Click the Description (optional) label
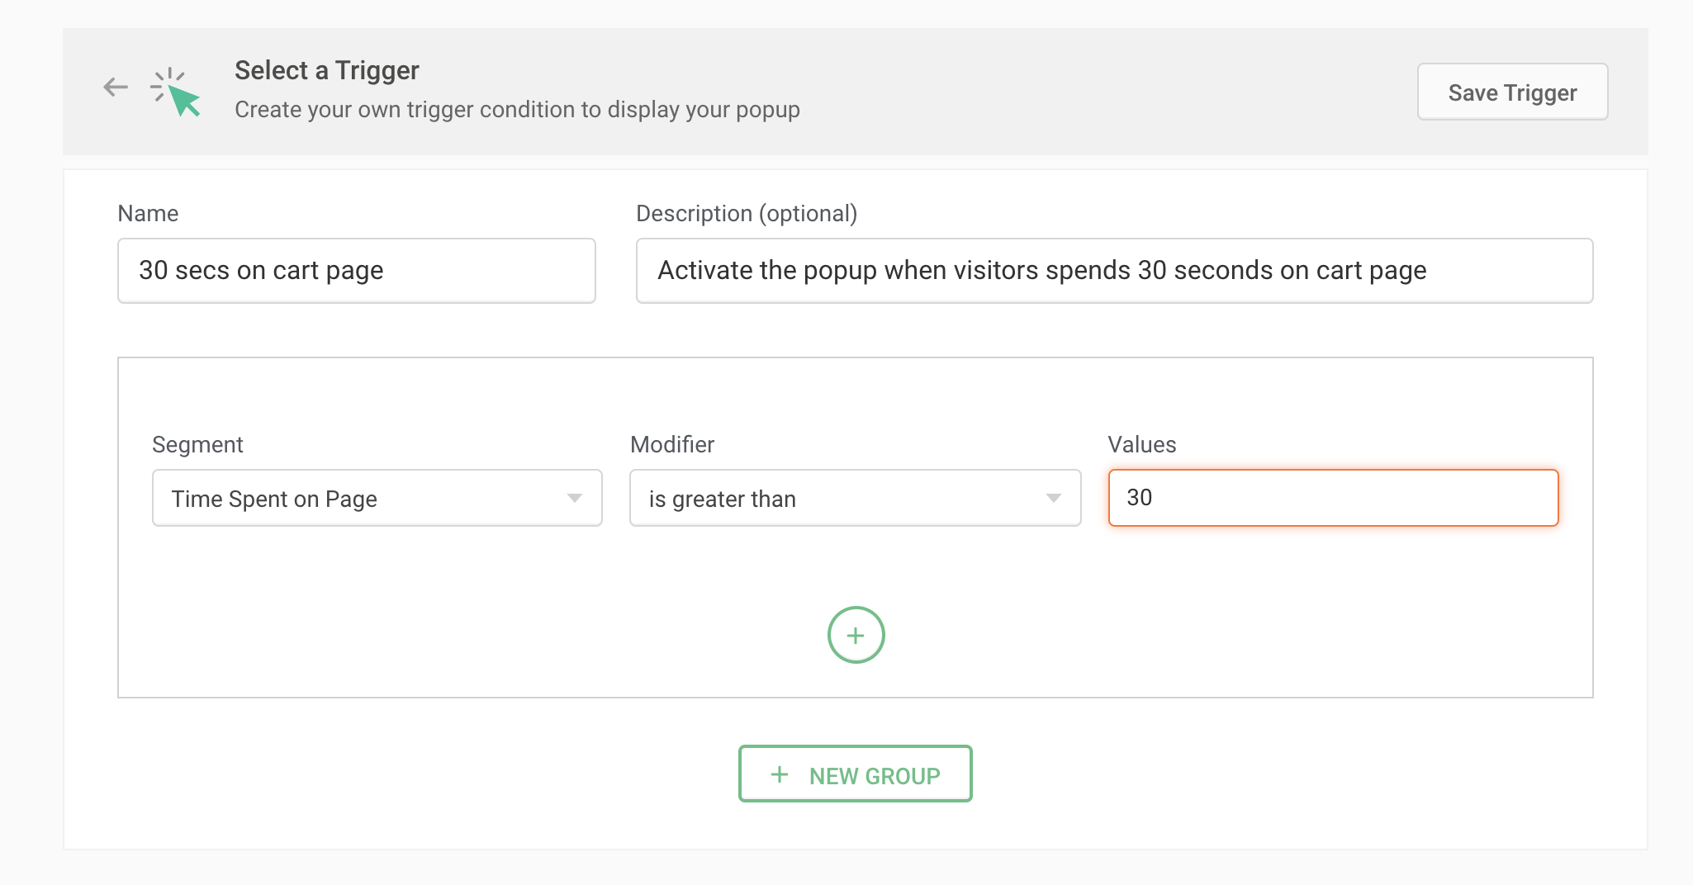The width and height of the screenshot is (1693, 885). (x=747, y=214)
